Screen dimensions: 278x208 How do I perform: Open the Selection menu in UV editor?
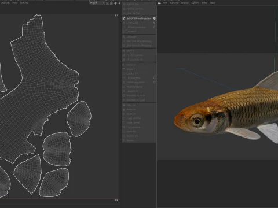[x=5, y=3]
